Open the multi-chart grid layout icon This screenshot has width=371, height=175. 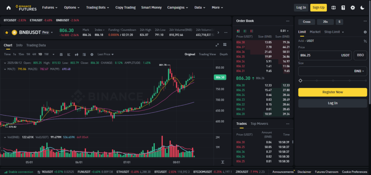pos(225,45)
